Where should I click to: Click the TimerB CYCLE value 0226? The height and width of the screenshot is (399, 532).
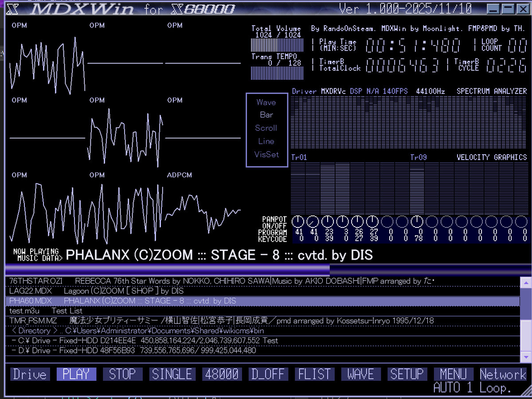tap(507, 66)
